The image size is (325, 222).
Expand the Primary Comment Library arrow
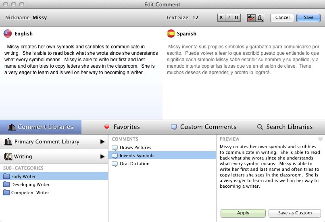[x=102, y=142]
